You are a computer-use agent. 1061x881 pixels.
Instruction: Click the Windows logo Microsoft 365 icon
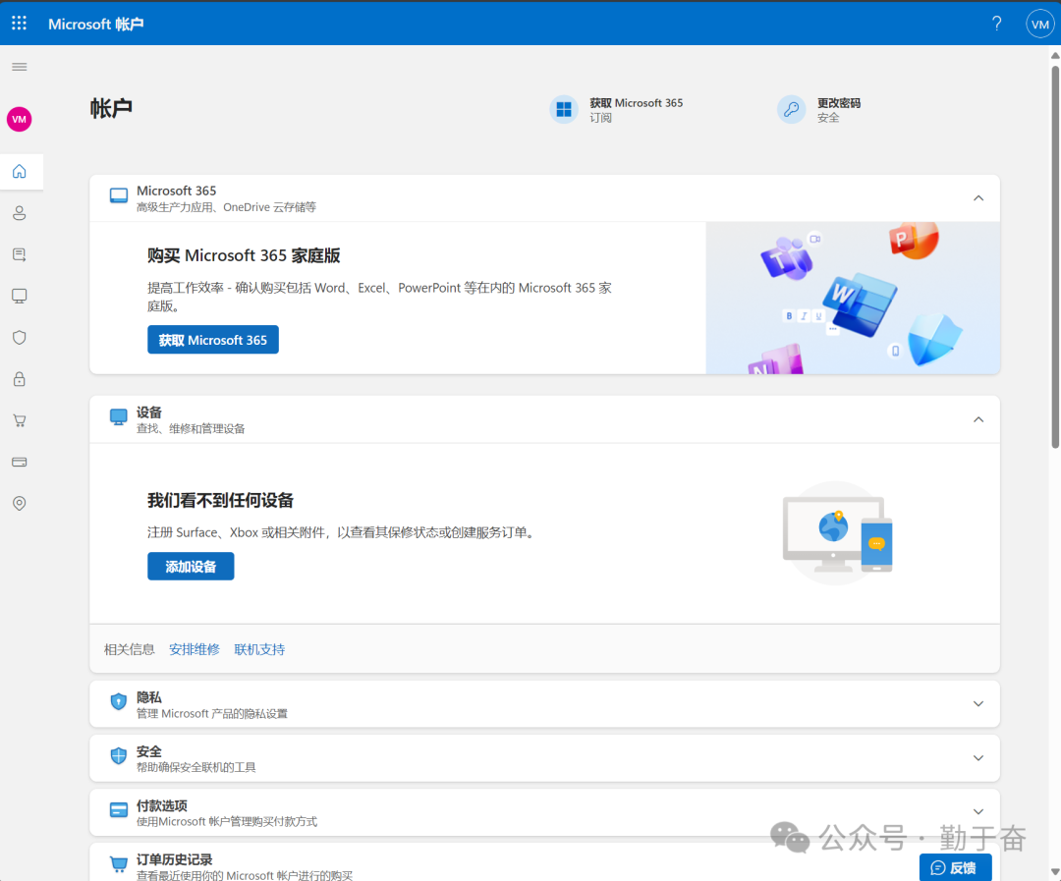point(564,109)
